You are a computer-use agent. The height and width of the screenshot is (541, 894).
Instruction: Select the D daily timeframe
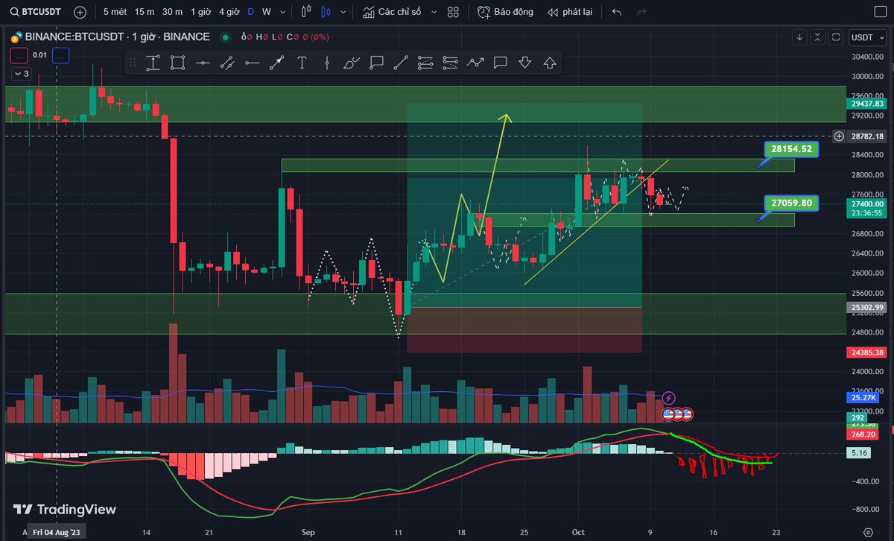250,12
